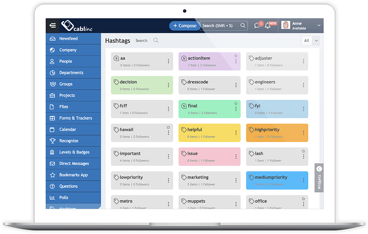The image size is (368, 234).
Task: Open the notifications bell icon
Action: pos(267,26)
